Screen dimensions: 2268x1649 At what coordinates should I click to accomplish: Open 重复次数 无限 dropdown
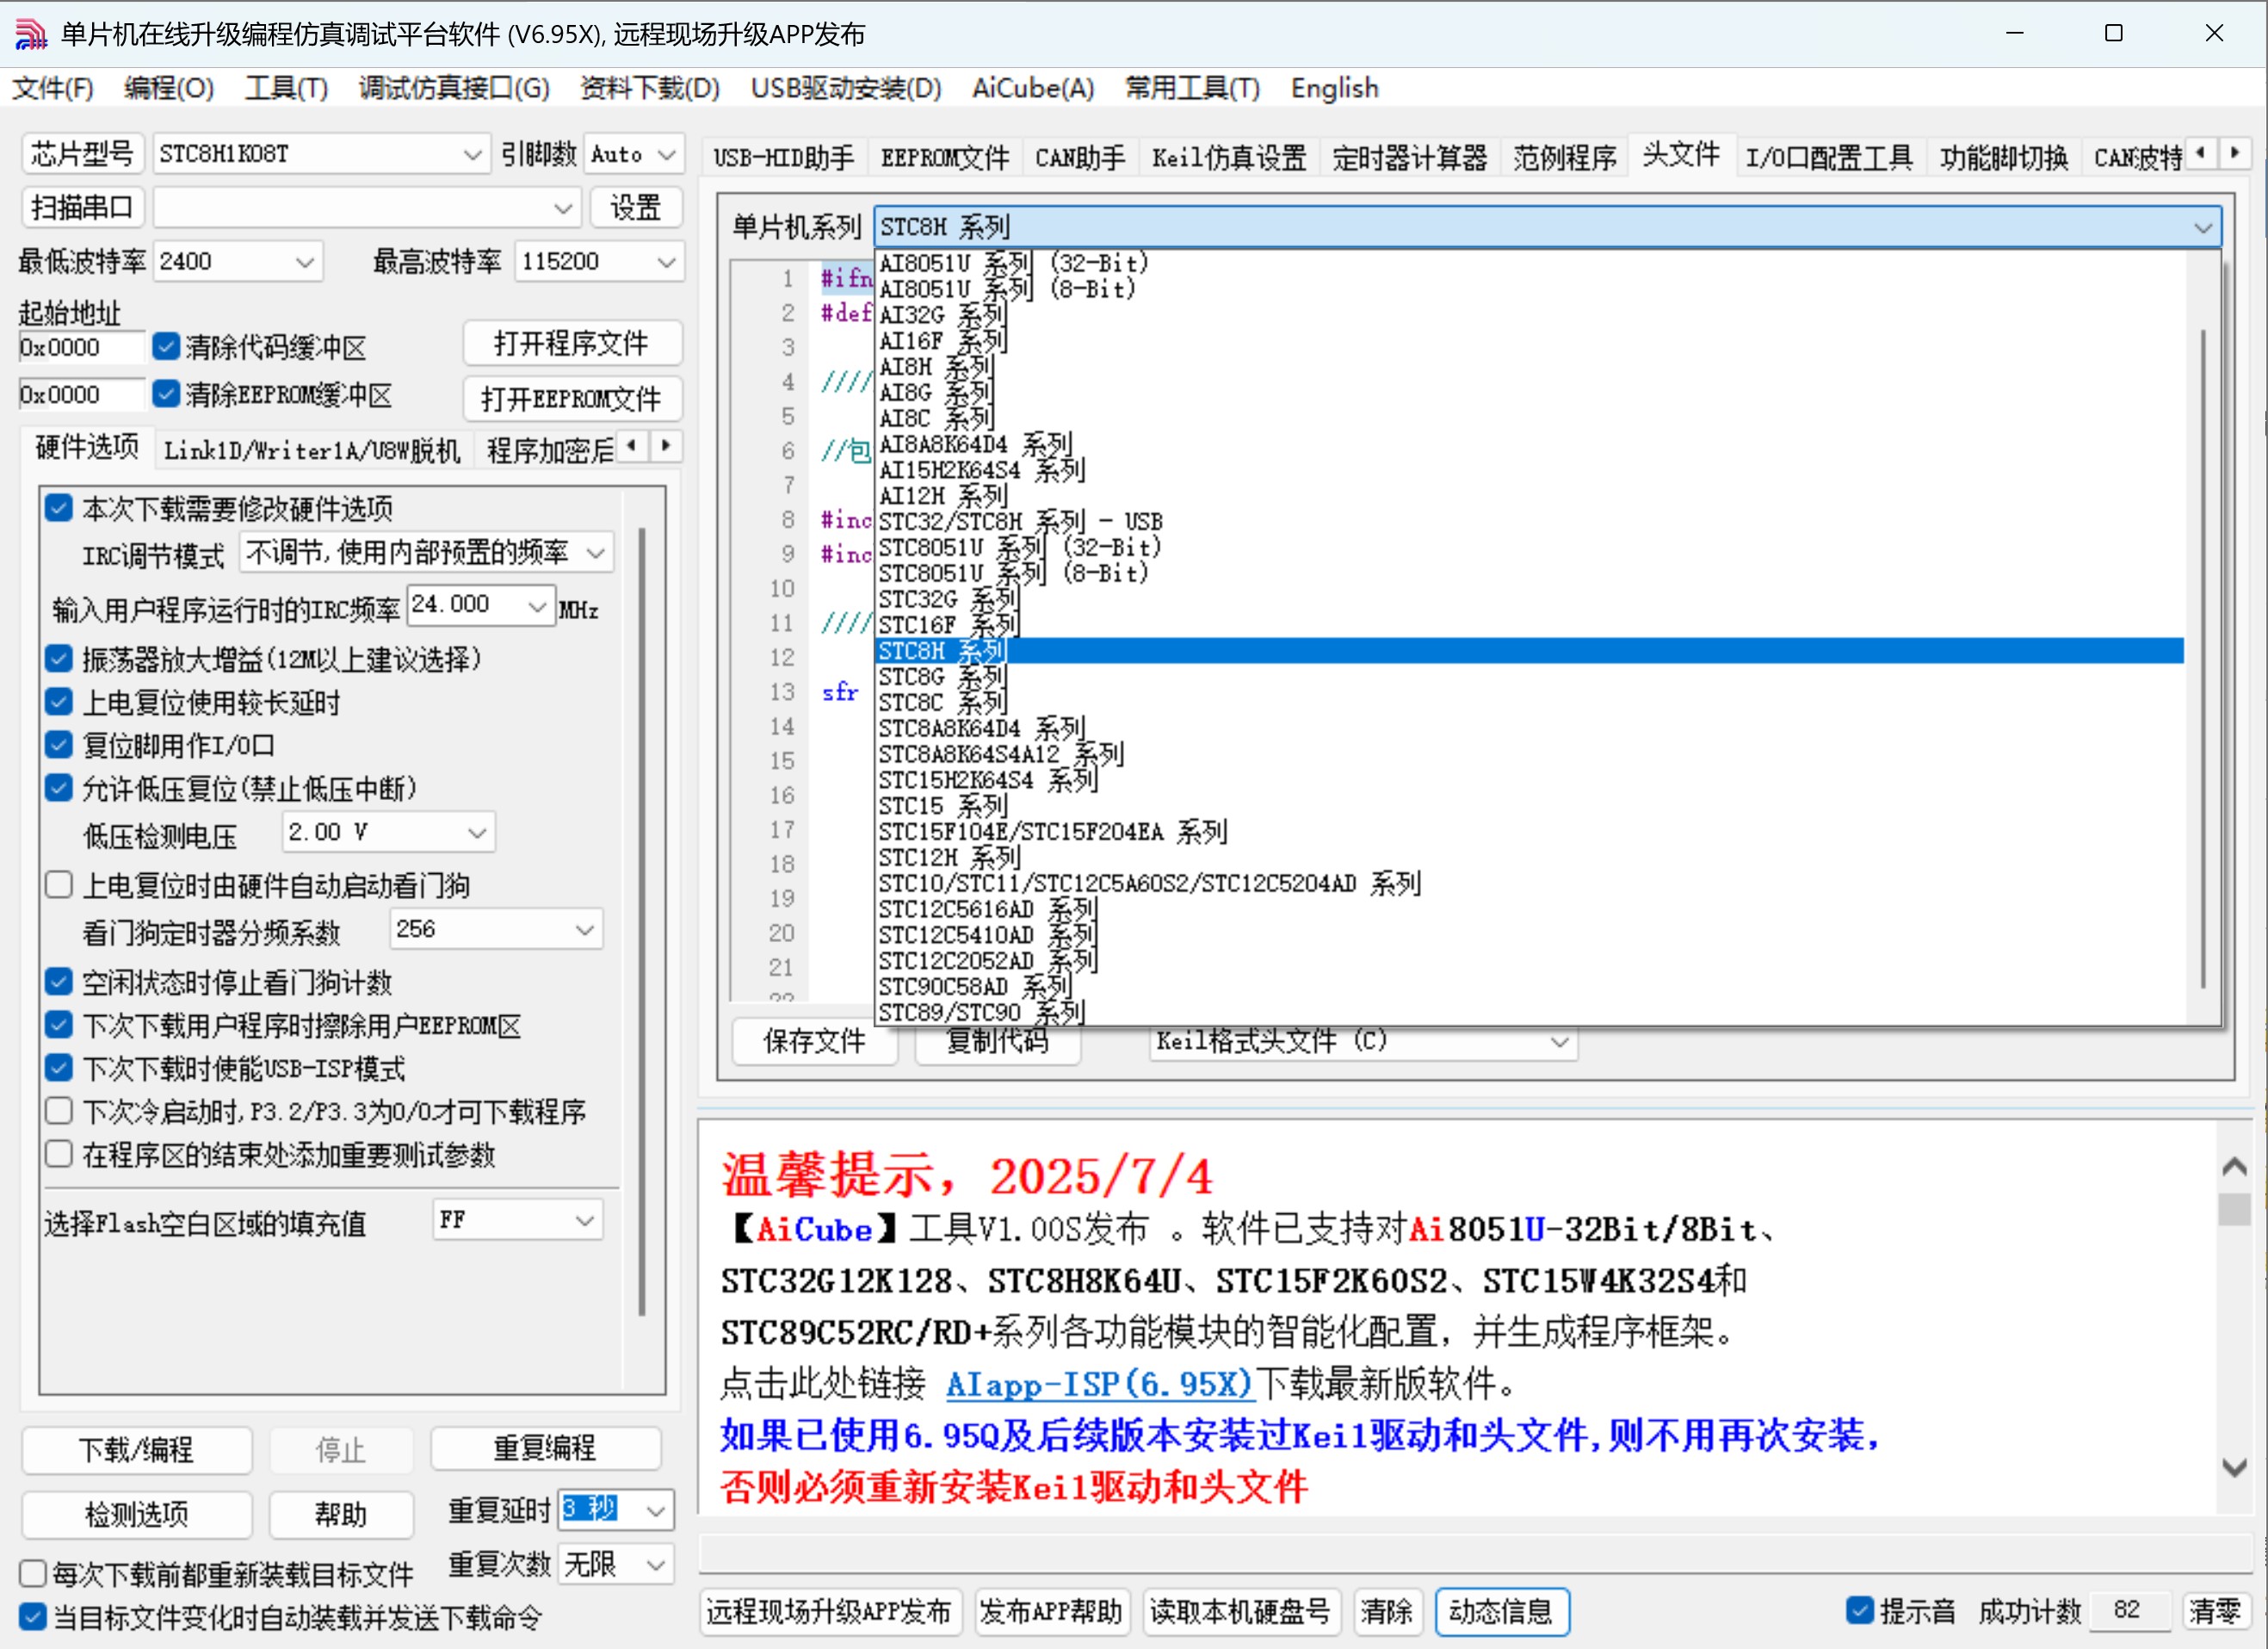pos(616,1563)
